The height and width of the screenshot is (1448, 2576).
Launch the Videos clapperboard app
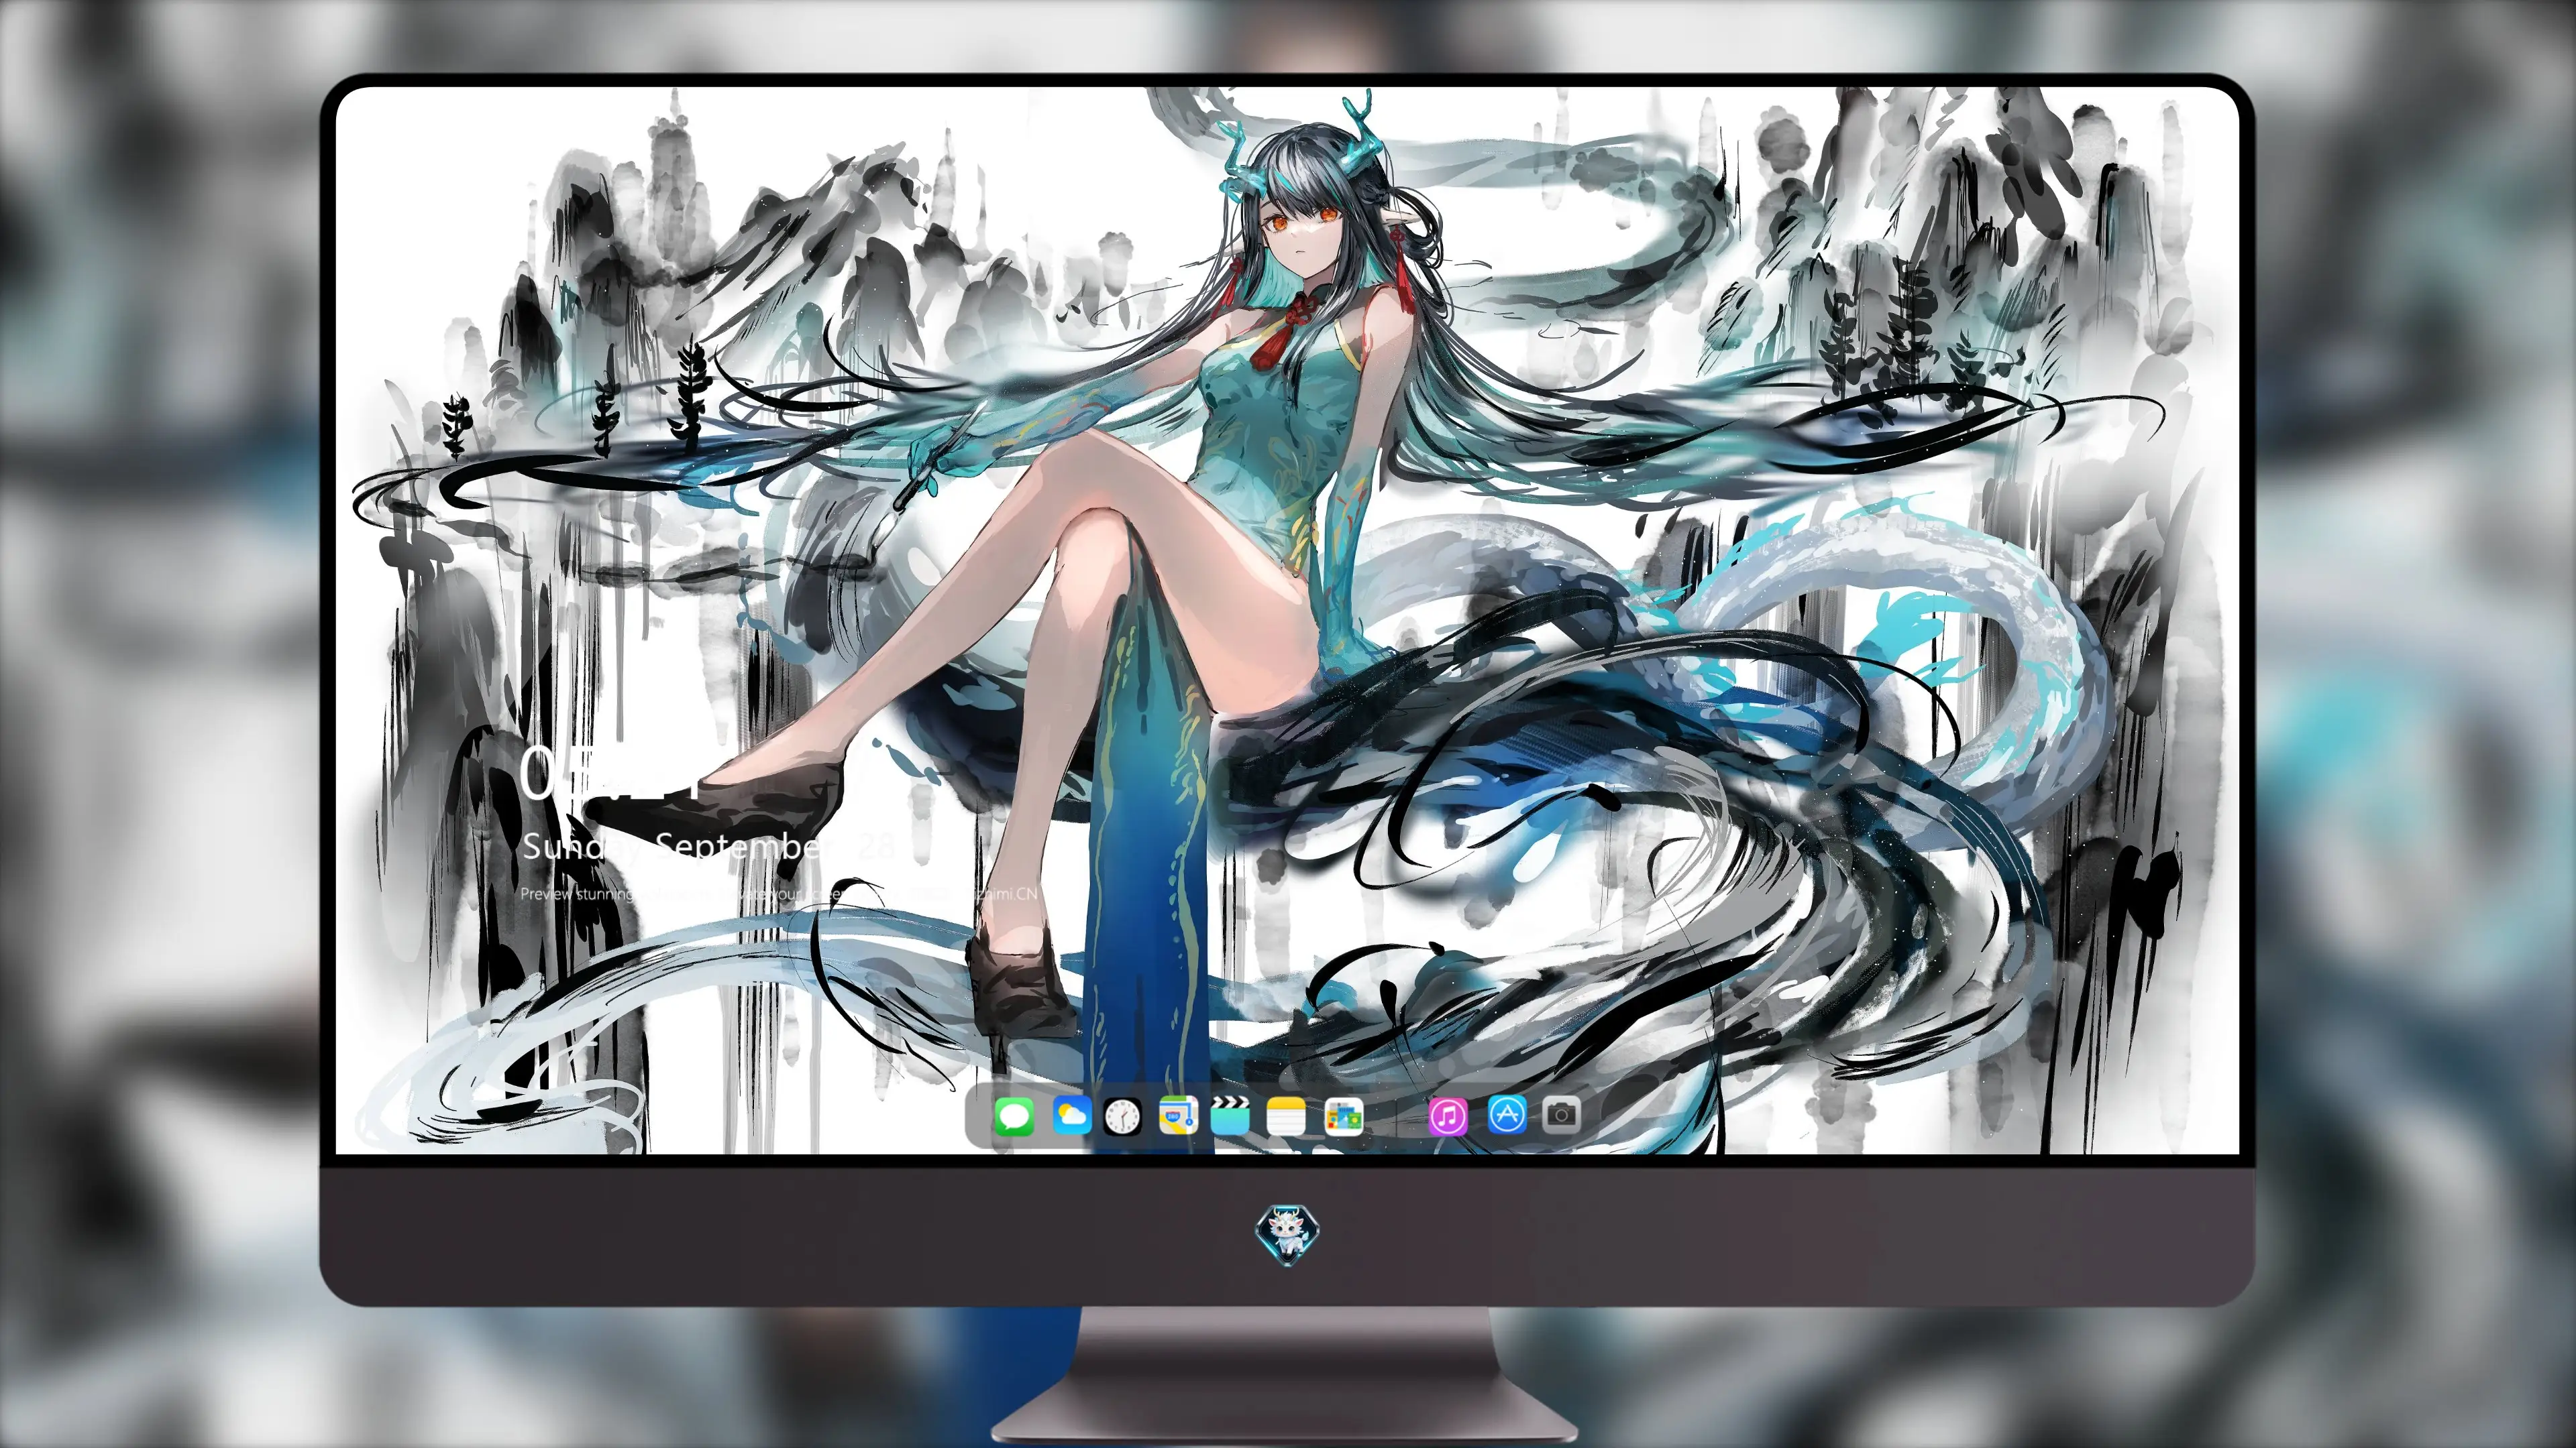coord(1230,1115)
